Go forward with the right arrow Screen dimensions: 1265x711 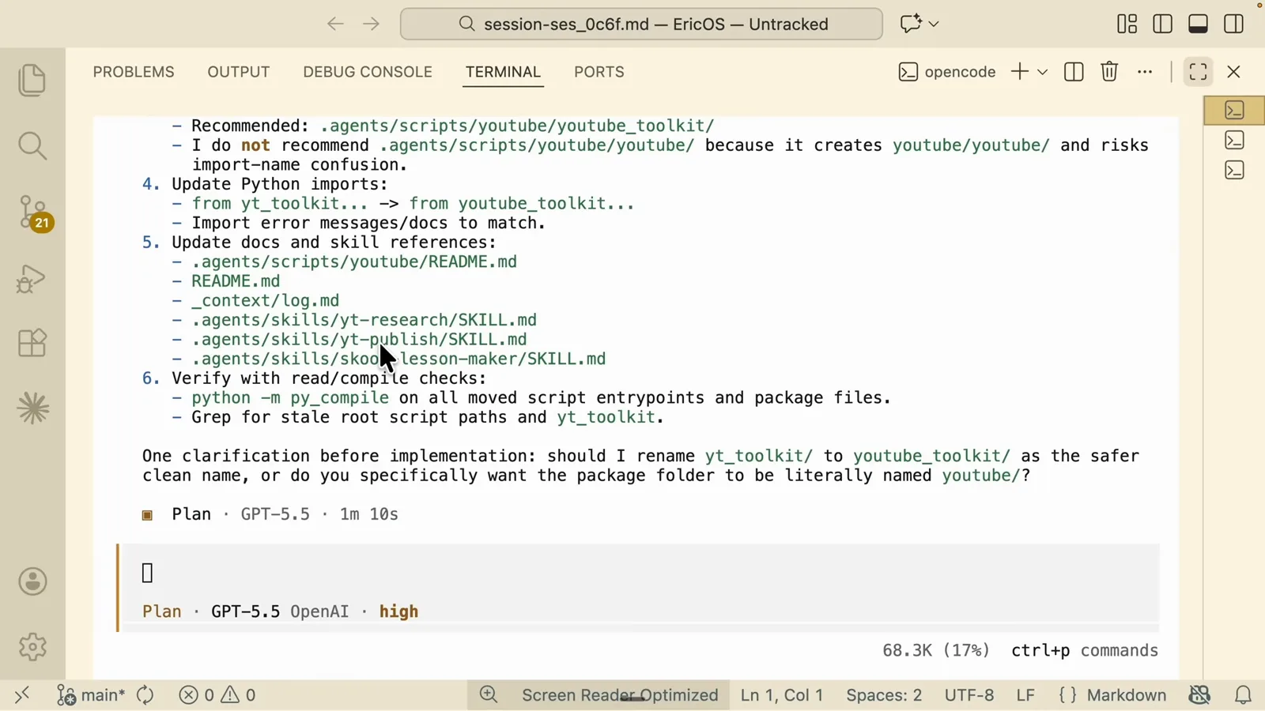(371, 24)
